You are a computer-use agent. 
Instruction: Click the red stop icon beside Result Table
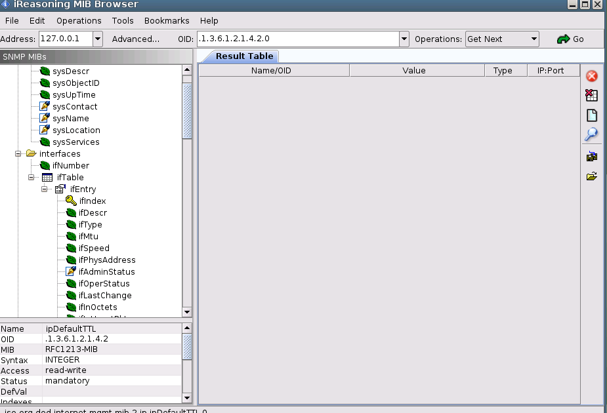[591, 76]
